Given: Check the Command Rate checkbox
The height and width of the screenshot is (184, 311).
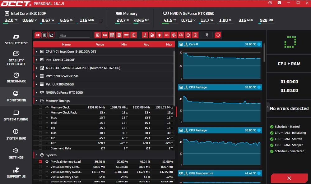Looking at the screenshot, I should tap(40, 148).
